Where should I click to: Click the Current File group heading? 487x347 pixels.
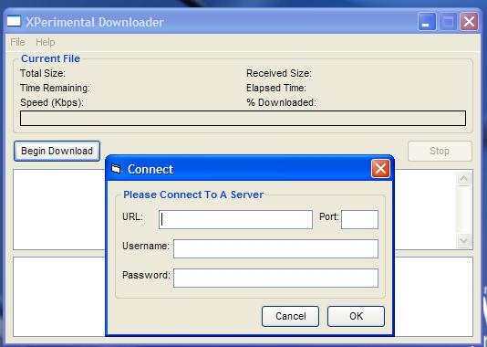pyautogui.click(x=51, y=58)
